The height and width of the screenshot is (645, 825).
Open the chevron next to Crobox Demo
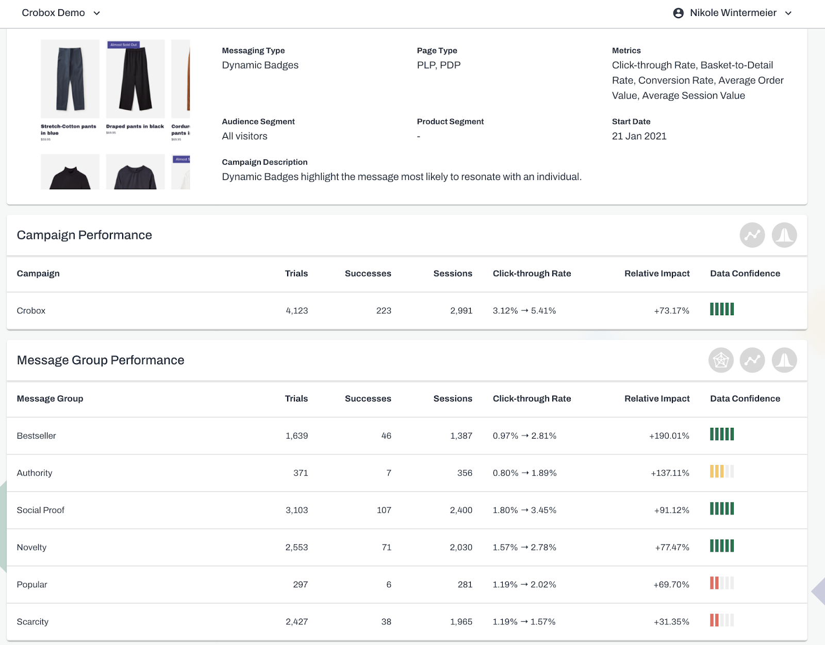click(x=96, y=13)
